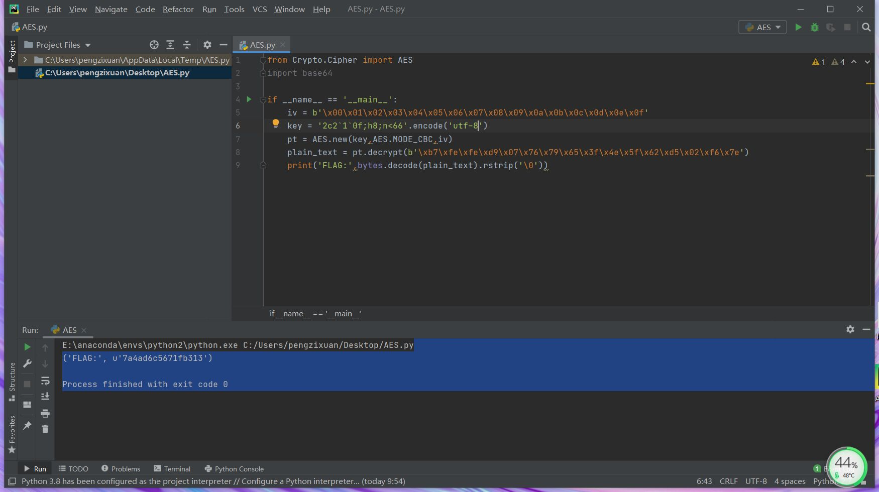The width and height of the screenshot is (879, 492).
Task: Go to next highlighted error arrow
Action: pyautogui.click(x=867, y=62)
